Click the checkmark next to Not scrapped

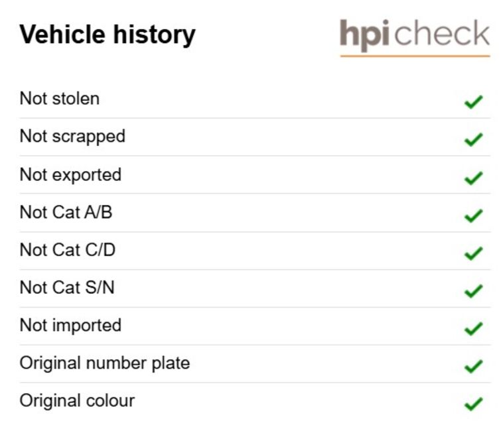473,140
